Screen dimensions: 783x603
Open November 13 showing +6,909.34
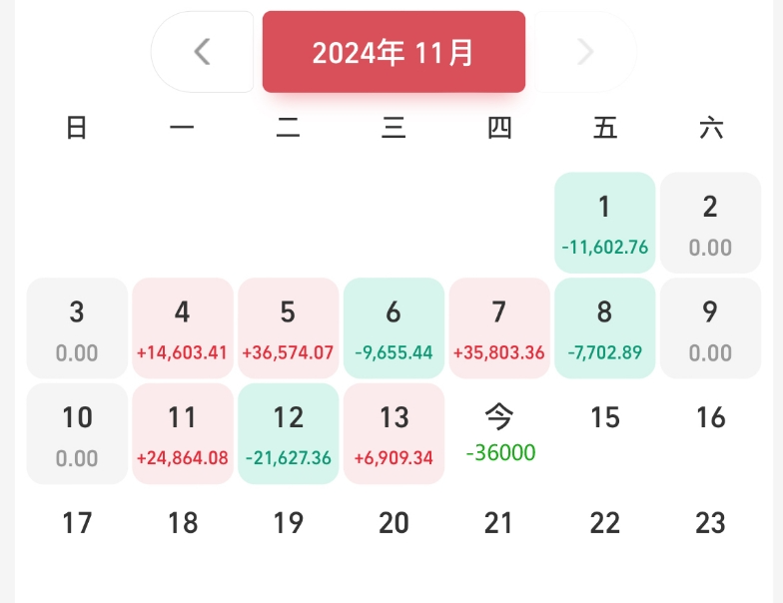tap(393, 433)
